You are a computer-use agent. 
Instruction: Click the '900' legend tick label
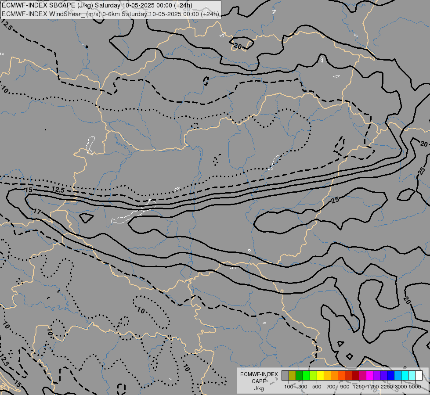(x=345, y=387)
